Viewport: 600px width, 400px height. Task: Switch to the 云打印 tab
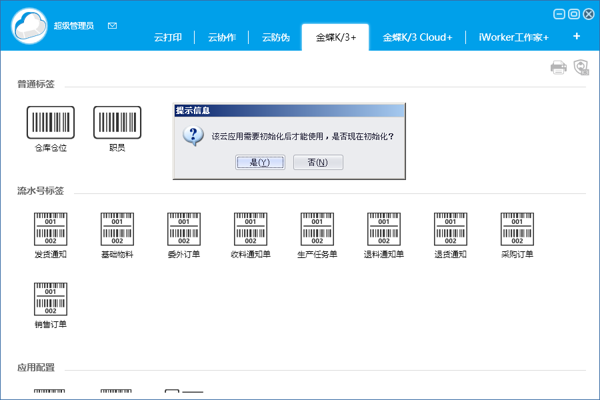pyautogui.click(x=167, y=37)
